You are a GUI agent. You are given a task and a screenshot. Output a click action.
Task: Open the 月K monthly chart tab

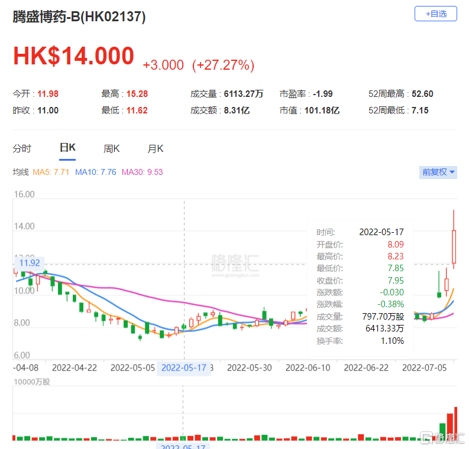pyautogui.click(x=155, y=148)
